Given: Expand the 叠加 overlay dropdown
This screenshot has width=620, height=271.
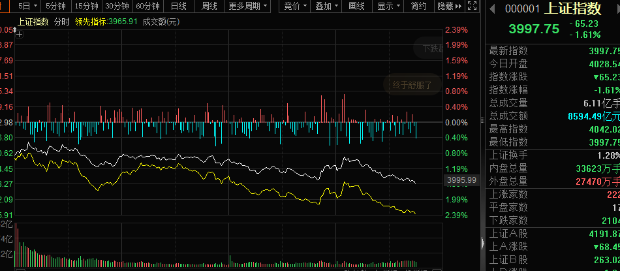Looking at the screenshot, I should pos(327,7).
